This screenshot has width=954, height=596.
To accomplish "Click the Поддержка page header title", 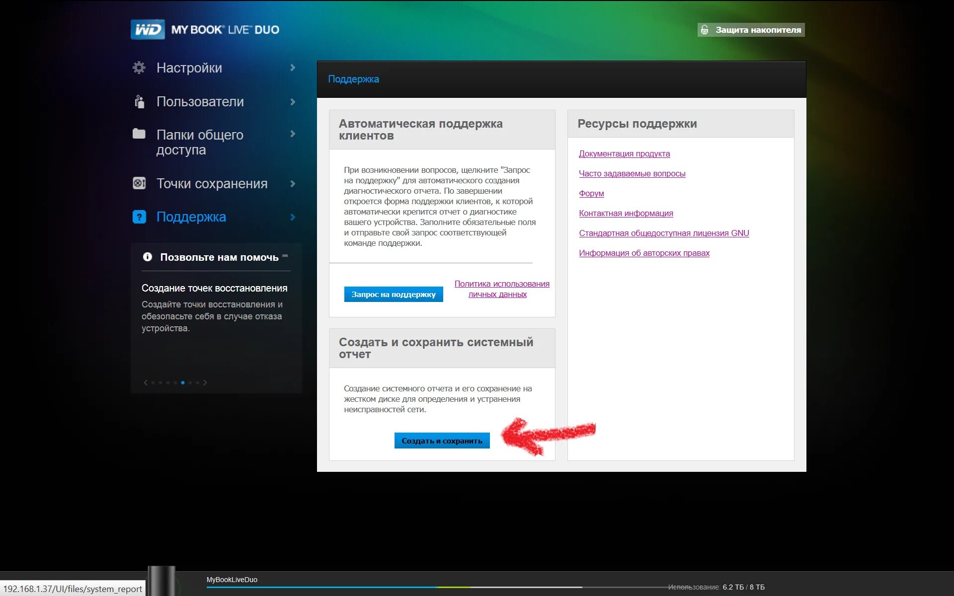I will click(353, 79).
